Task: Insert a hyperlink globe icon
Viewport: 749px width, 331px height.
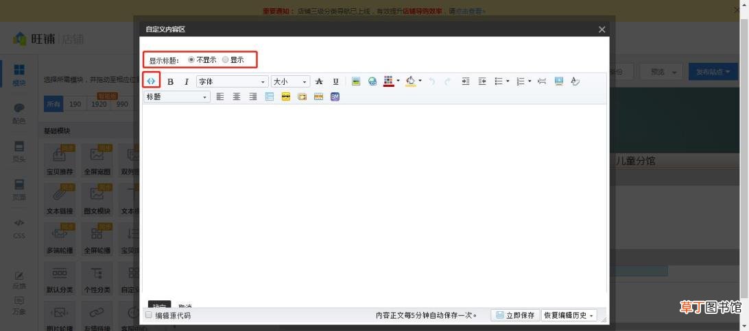Action: (x=372, y=81)
